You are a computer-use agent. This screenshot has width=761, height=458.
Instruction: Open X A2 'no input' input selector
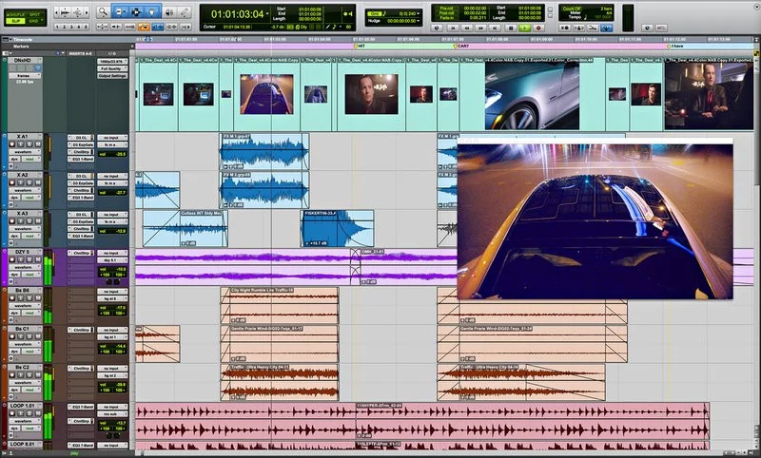112,176
